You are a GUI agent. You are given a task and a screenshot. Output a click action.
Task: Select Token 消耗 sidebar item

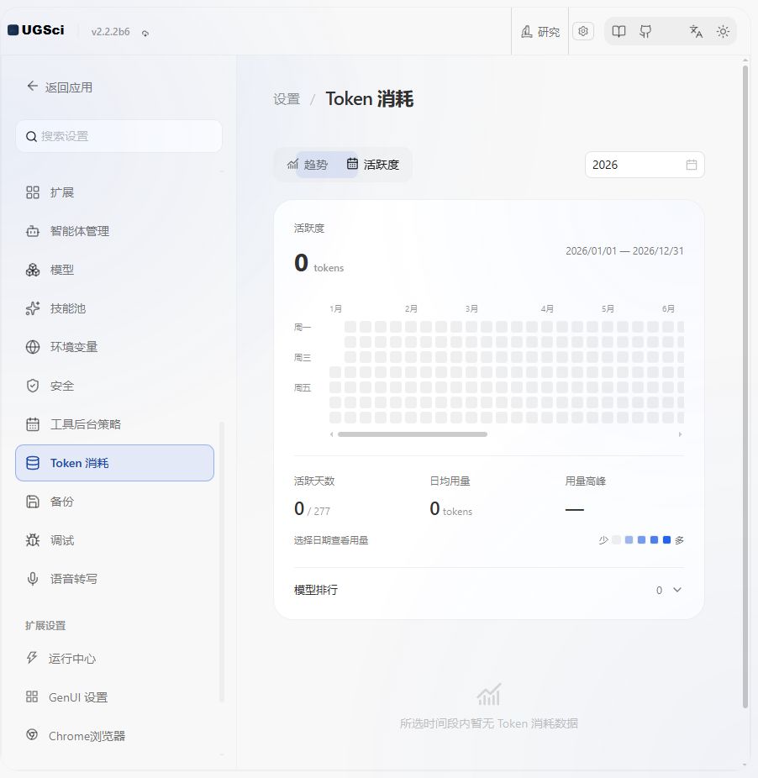[114, 463]
